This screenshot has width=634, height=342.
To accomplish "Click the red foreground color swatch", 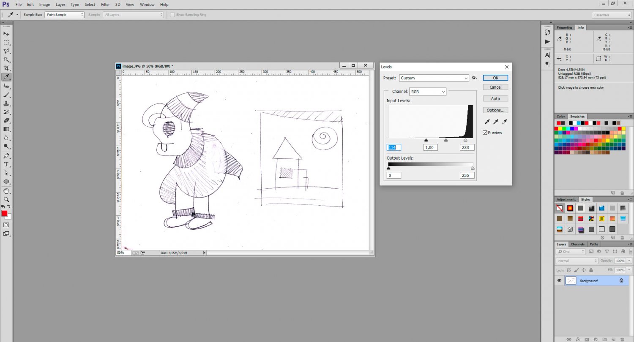I will click(5, 214).
